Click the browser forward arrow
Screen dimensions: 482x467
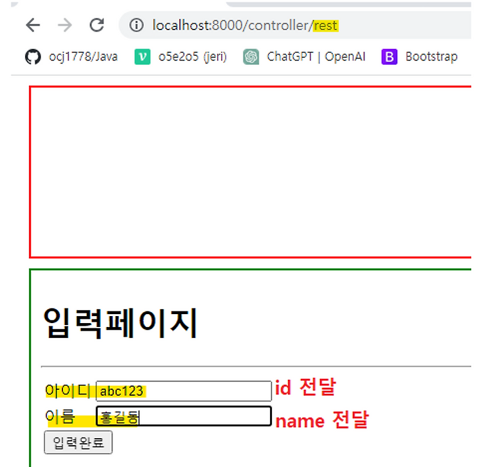point(65,25)
